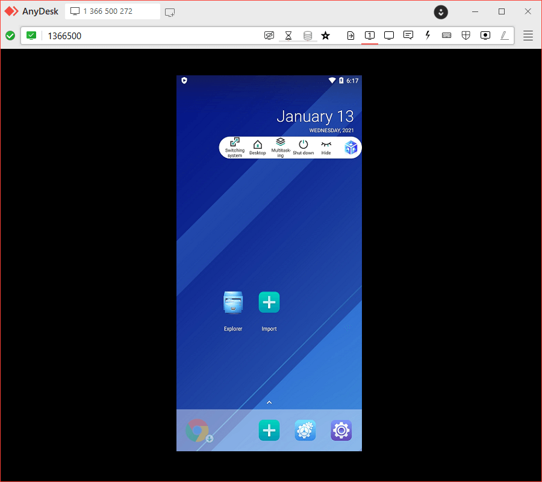Screen dimensions: 542x482
Task: Click the round down-arrow button in the title bar
Action: (441, 11)
